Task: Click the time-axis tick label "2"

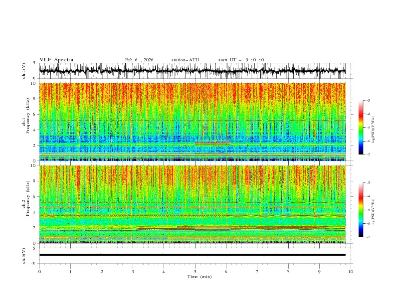Action: [102, 272]
